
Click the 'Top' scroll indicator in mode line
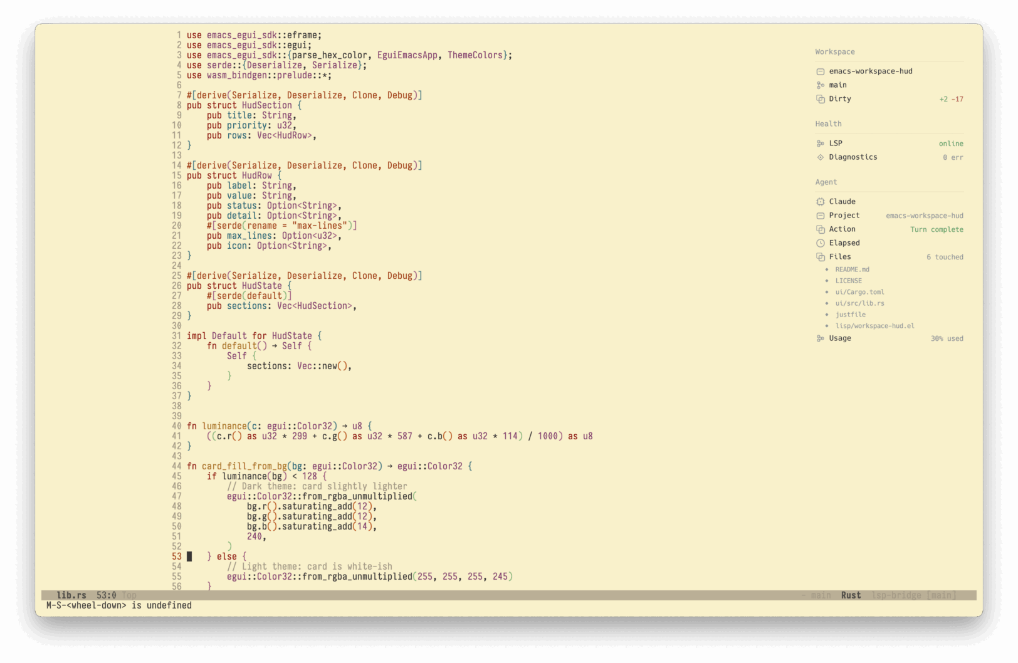[129, 595]
